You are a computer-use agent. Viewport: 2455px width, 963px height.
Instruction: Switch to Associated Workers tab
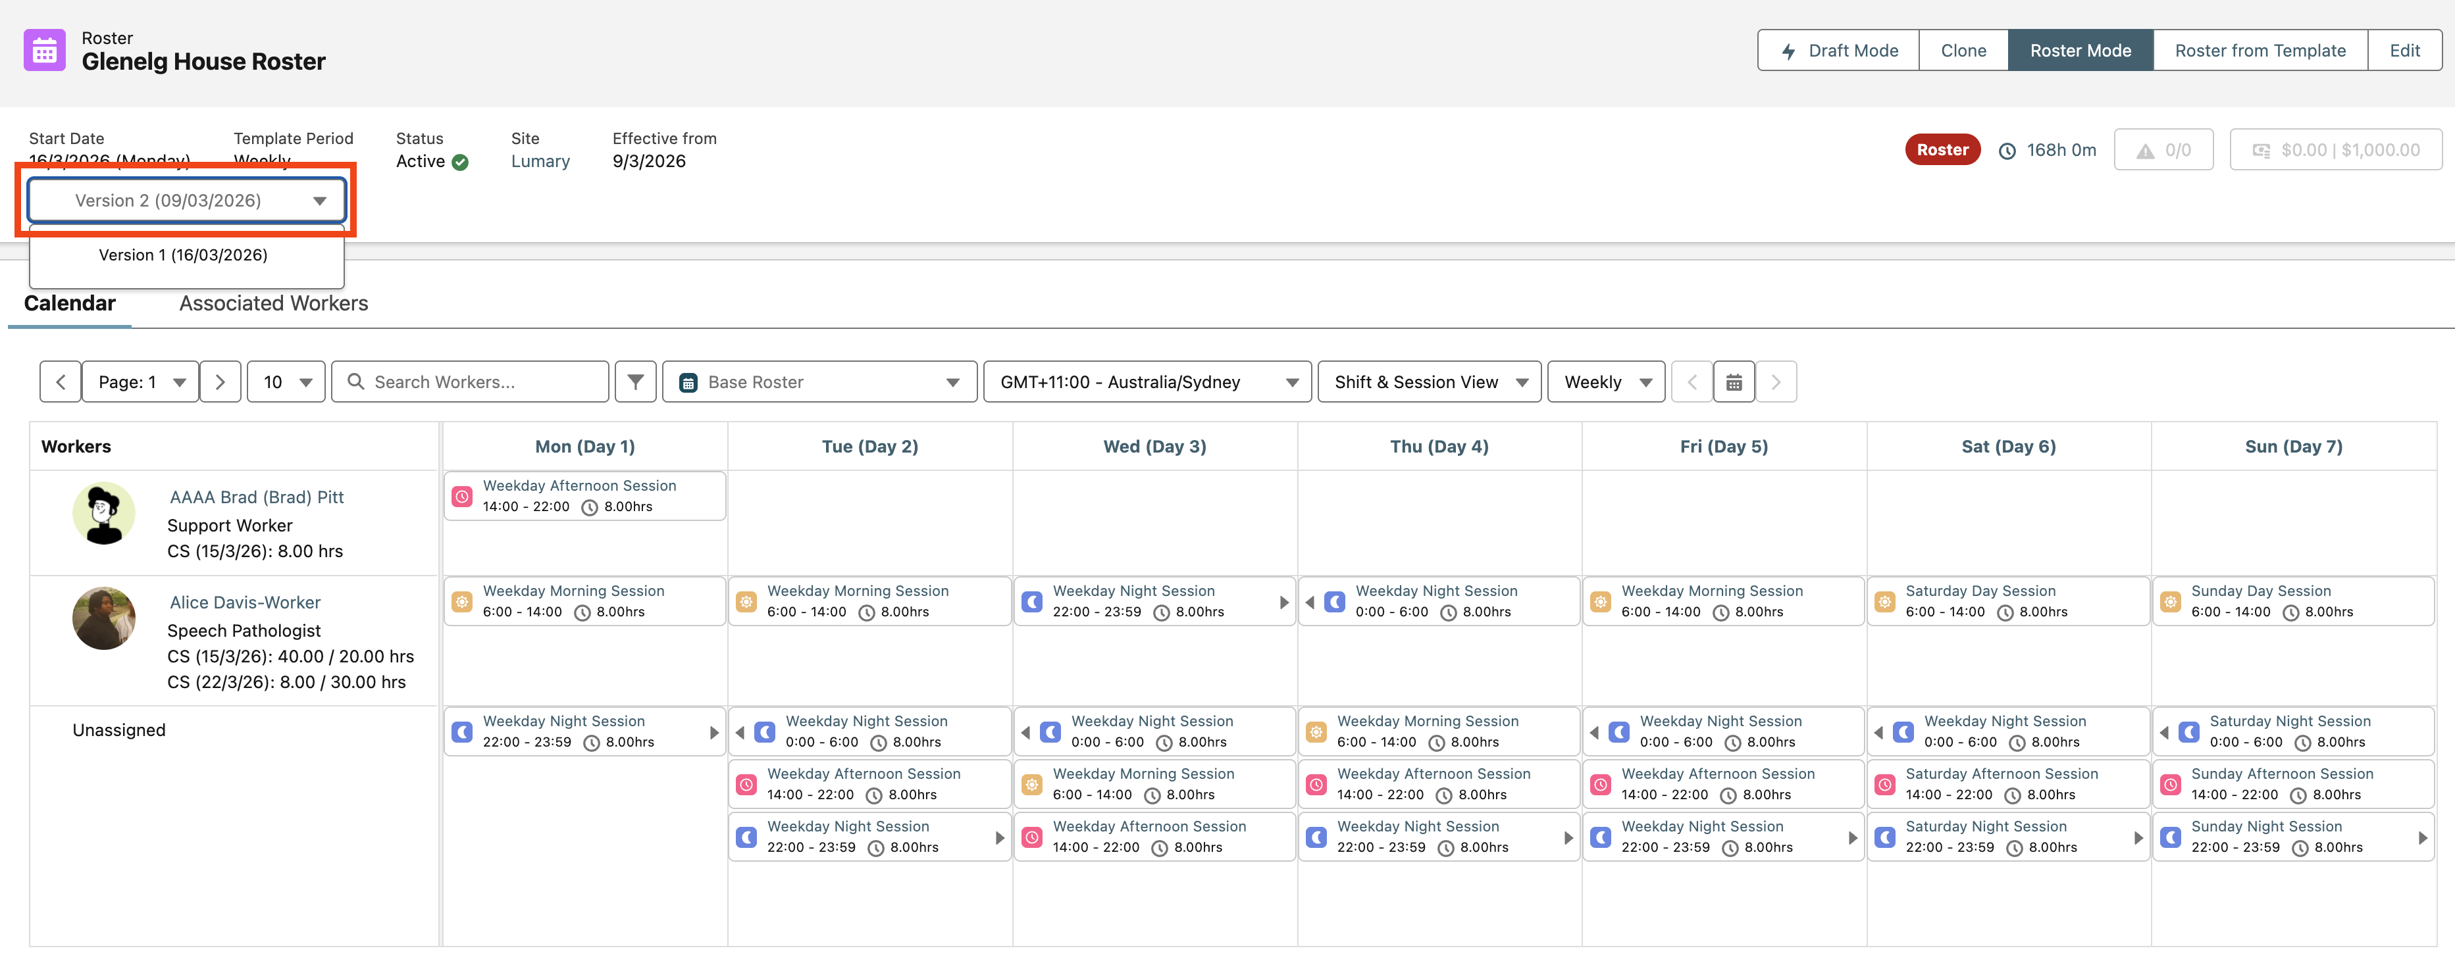point(274,303)
